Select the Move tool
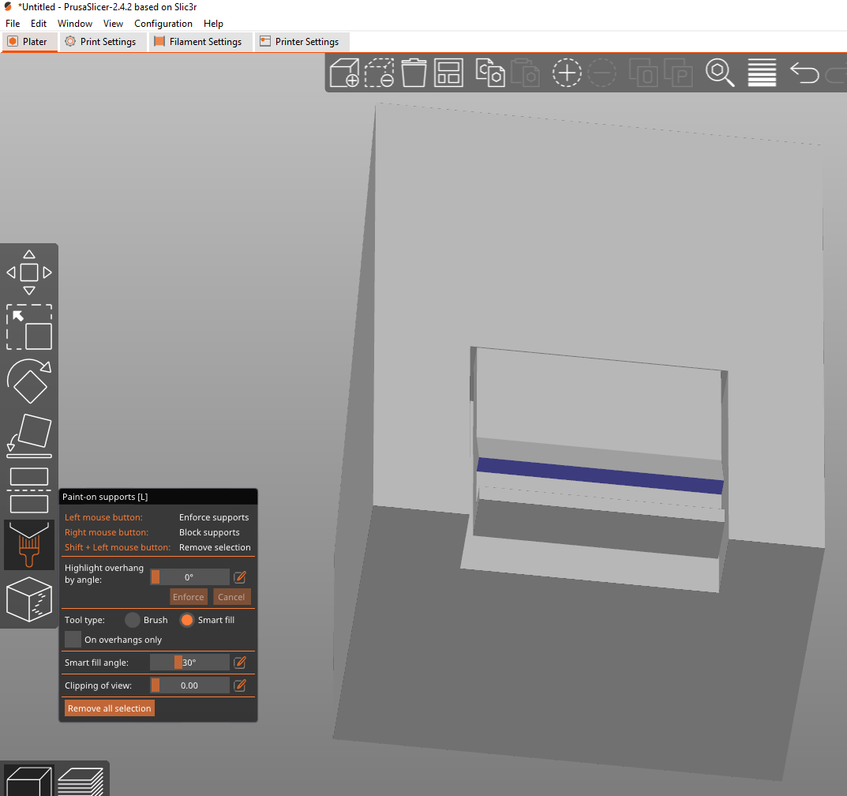Image resolution: width=847 pixels, height=796 pixels. coord(29,272)
